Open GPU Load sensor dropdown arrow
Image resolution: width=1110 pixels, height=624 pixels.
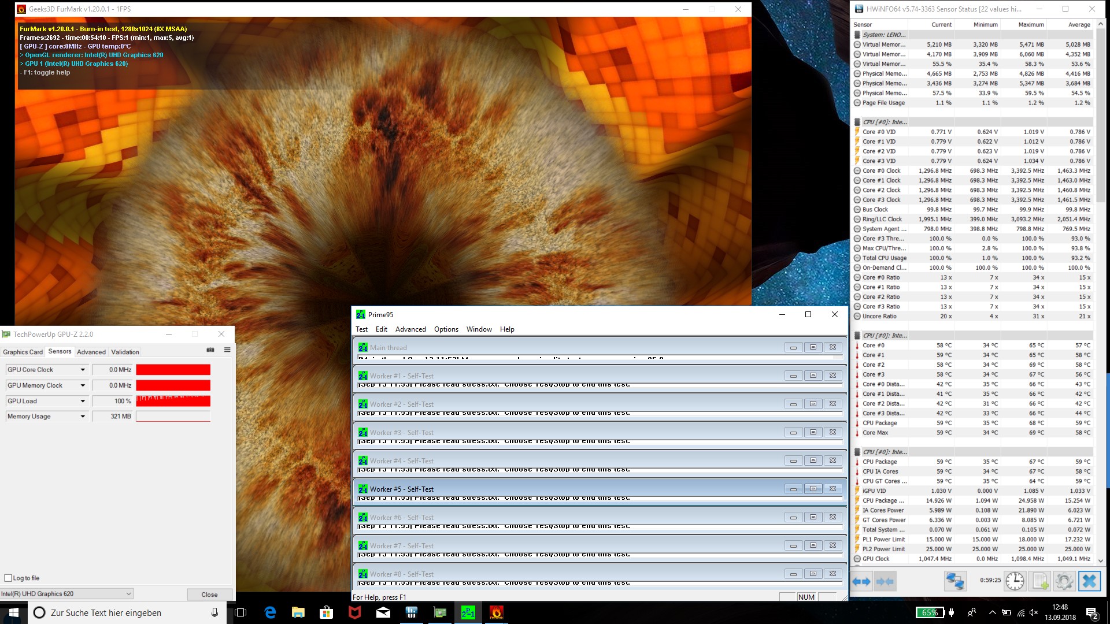pyautogui.click(x=83, y=401)
